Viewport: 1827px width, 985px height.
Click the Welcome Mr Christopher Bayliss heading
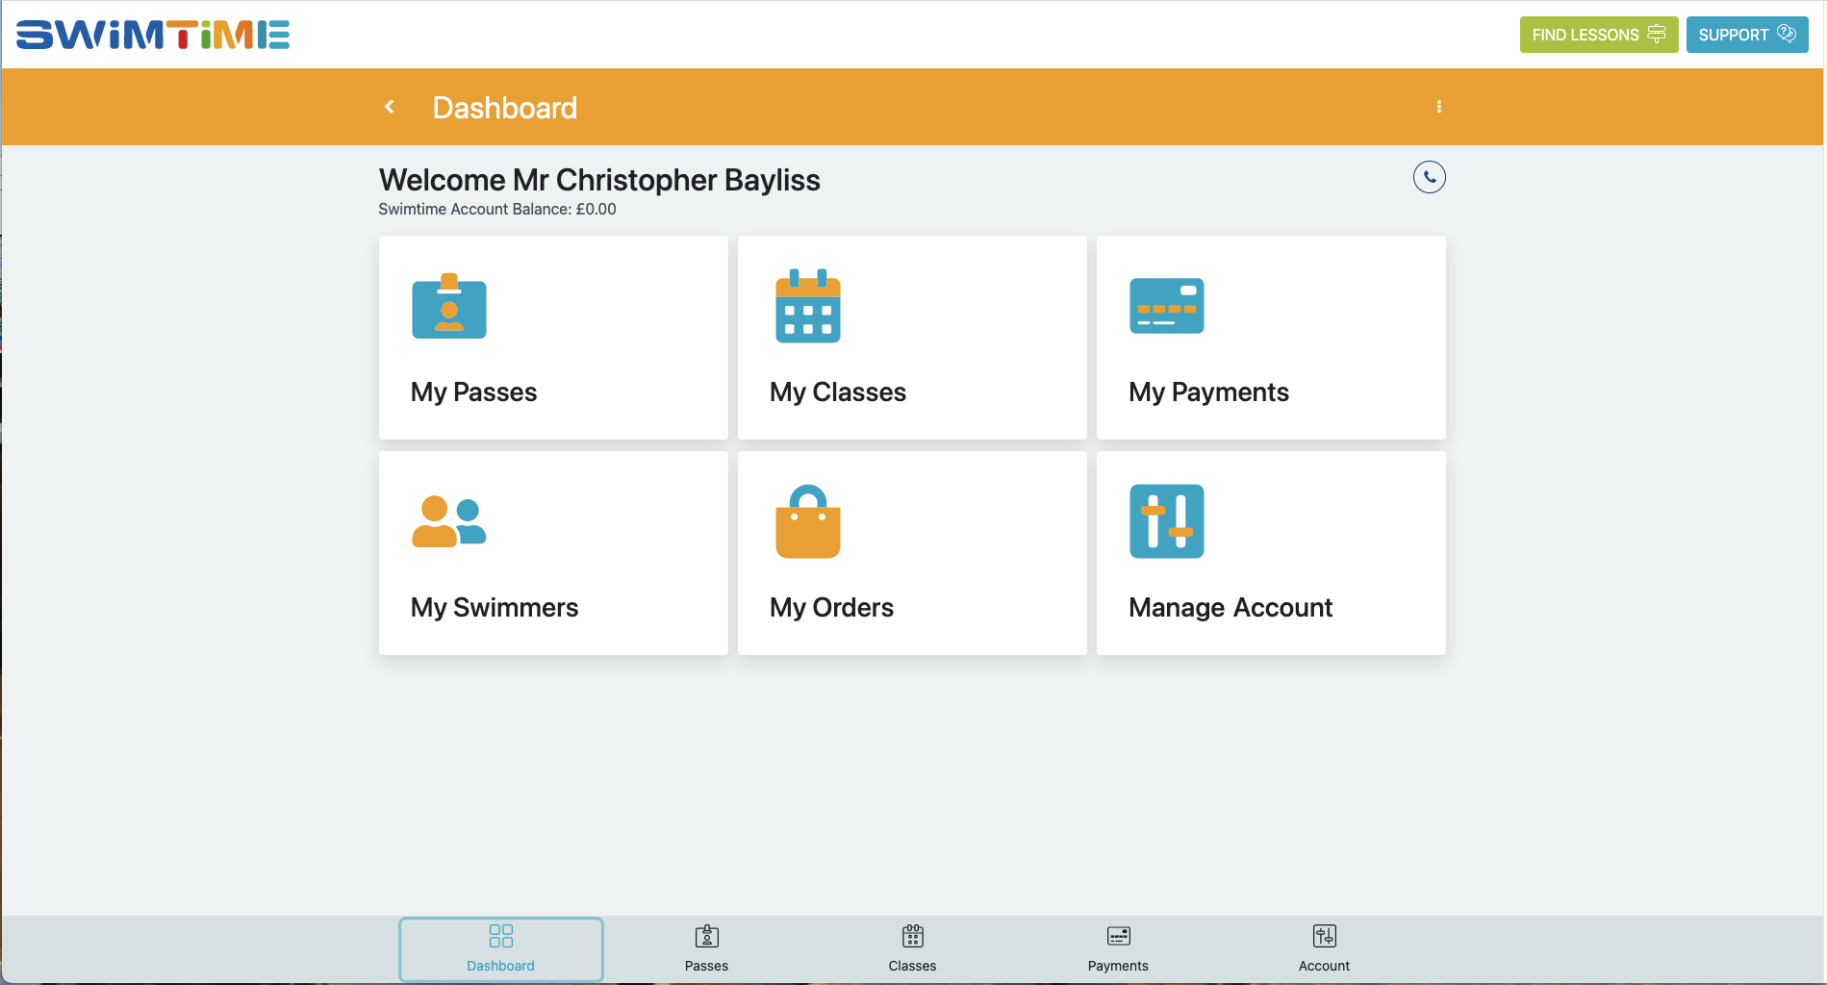(599, 180)
